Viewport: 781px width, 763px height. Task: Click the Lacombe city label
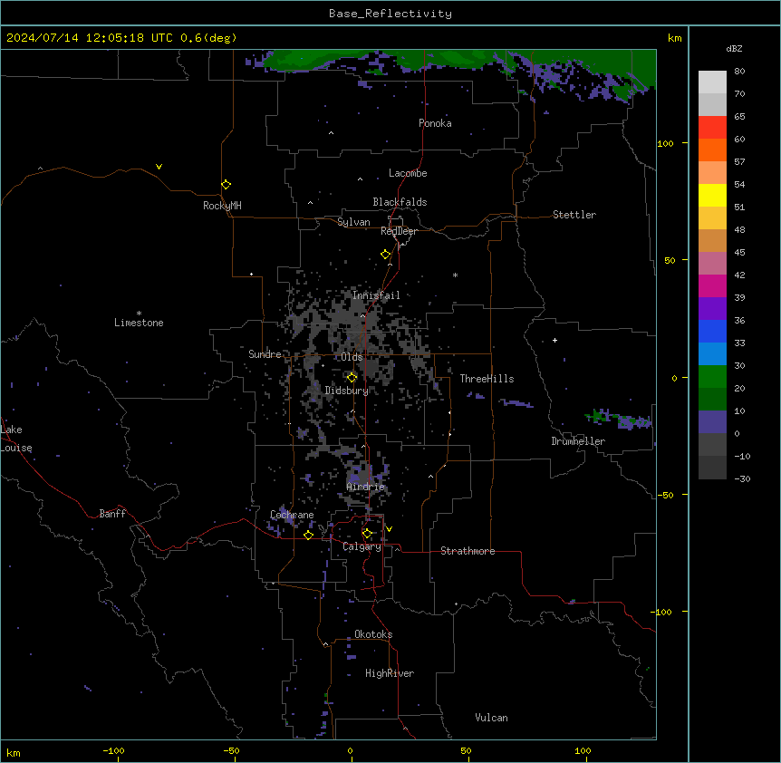(408, 173)
